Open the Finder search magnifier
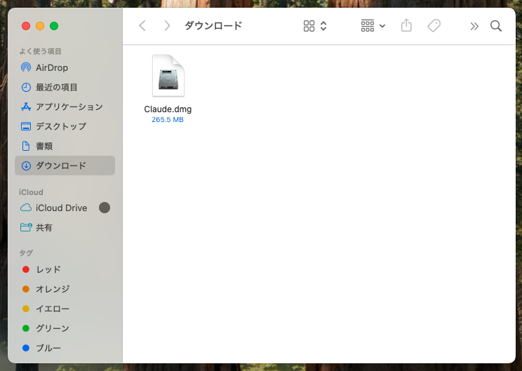The height and width of the screenshot is (371, 522). tap(496, 26)
